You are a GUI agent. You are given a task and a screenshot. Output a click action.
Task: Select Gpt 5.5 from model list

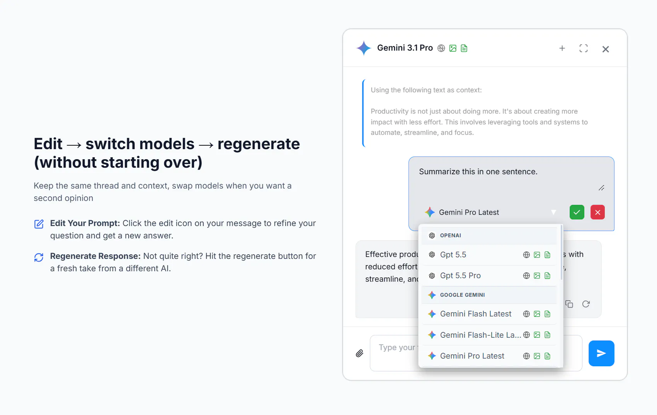(x=489, y=255)
